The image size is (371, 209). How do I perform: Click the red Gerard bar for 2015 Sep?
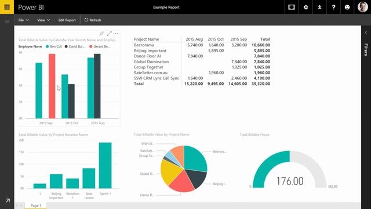(52, 86)
